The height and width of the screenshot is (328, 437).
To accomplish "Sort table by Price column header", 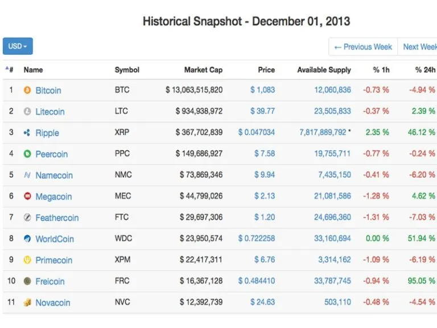I will pyautogui.click(x=266, y=69).
